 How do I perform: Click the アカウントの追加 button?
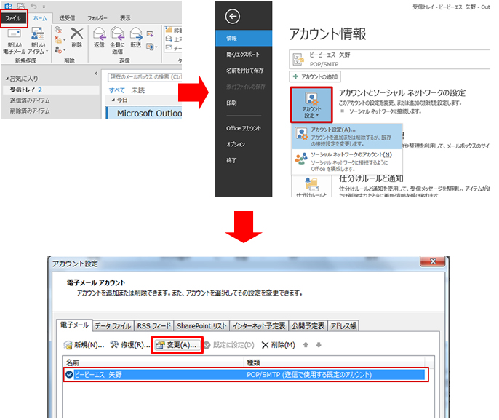pyautogui.click(x=314, y=76)
